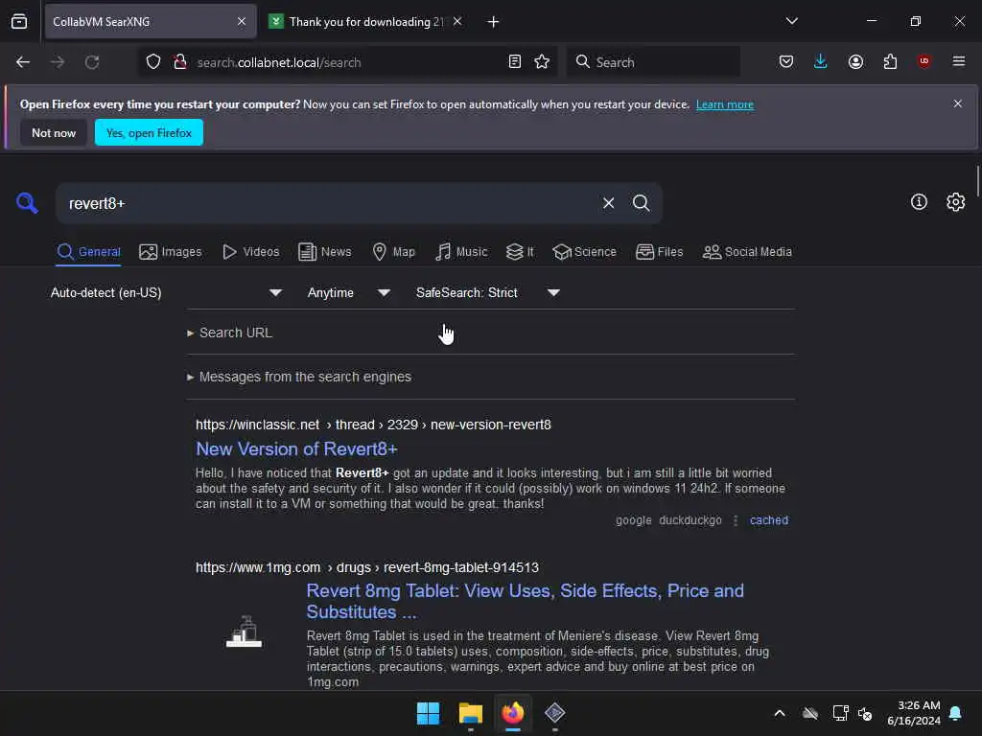Image resolution: width=982 pixels, height=736 pixels.
Task: Switch to the News category
Action: pos(324,252)
